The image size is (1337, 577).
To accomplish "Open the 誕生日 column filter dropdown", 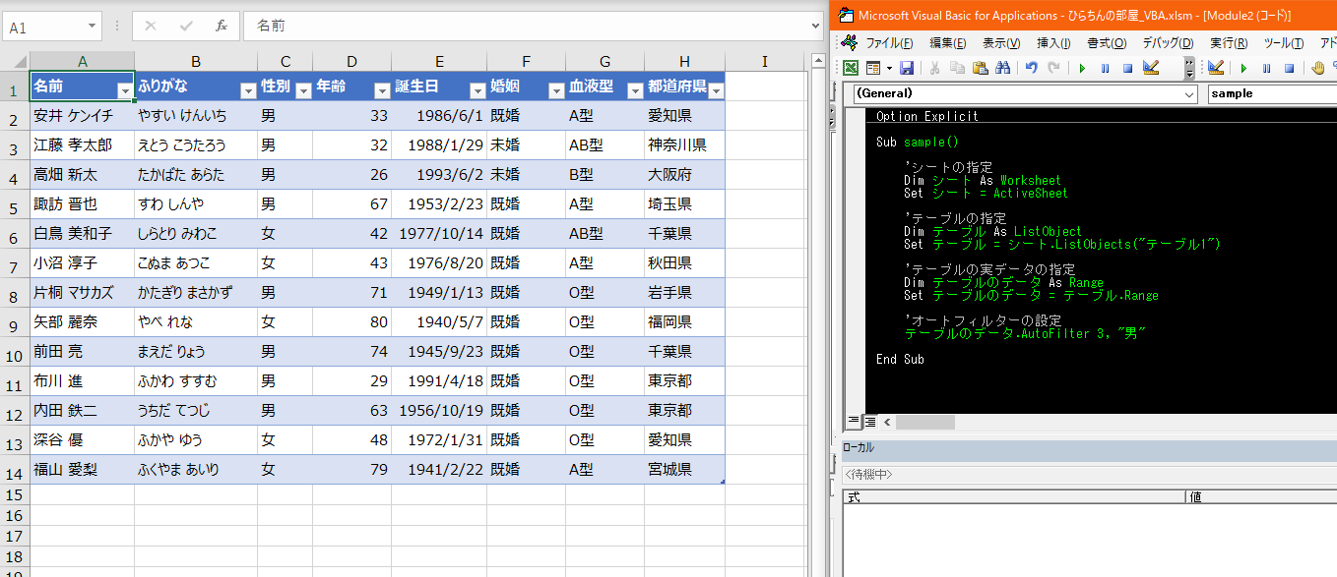I will 477,90.
